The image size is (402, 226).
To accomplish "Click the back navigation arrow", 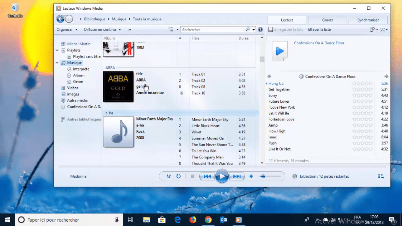I will pyautogui.click(x=60, y=19).
